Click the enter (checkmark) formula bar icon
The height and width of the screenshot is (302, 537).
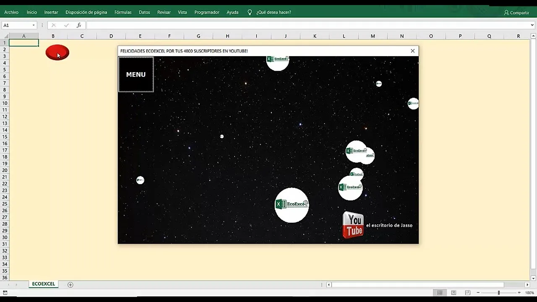[x=66, y=25]
